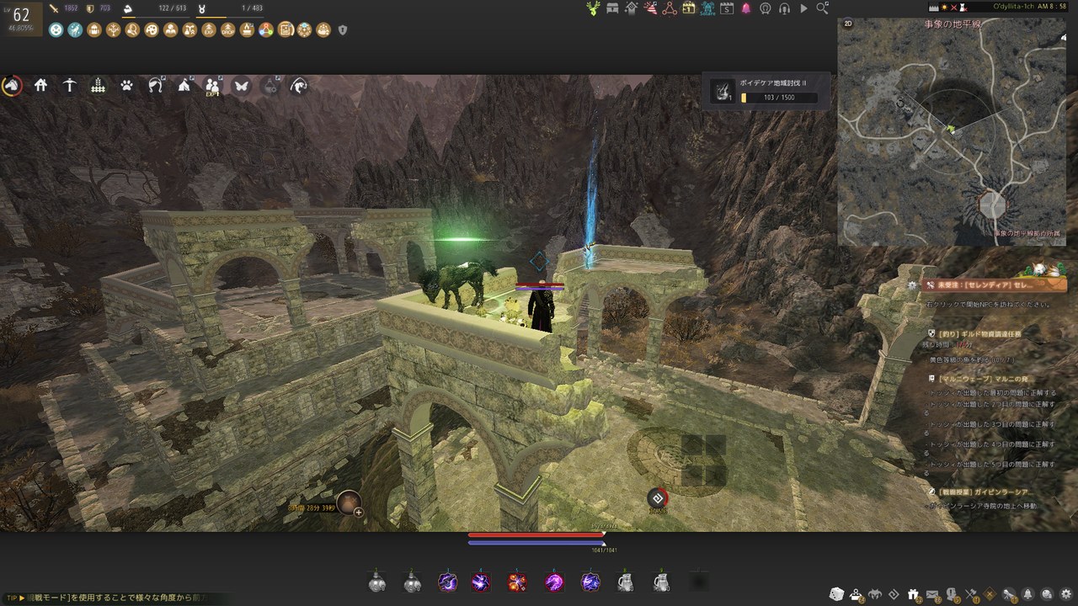This screenshot has height=606, width=1078.
Task: Click the bell alert icon in bottom menu
Action: click(1028, 594)
